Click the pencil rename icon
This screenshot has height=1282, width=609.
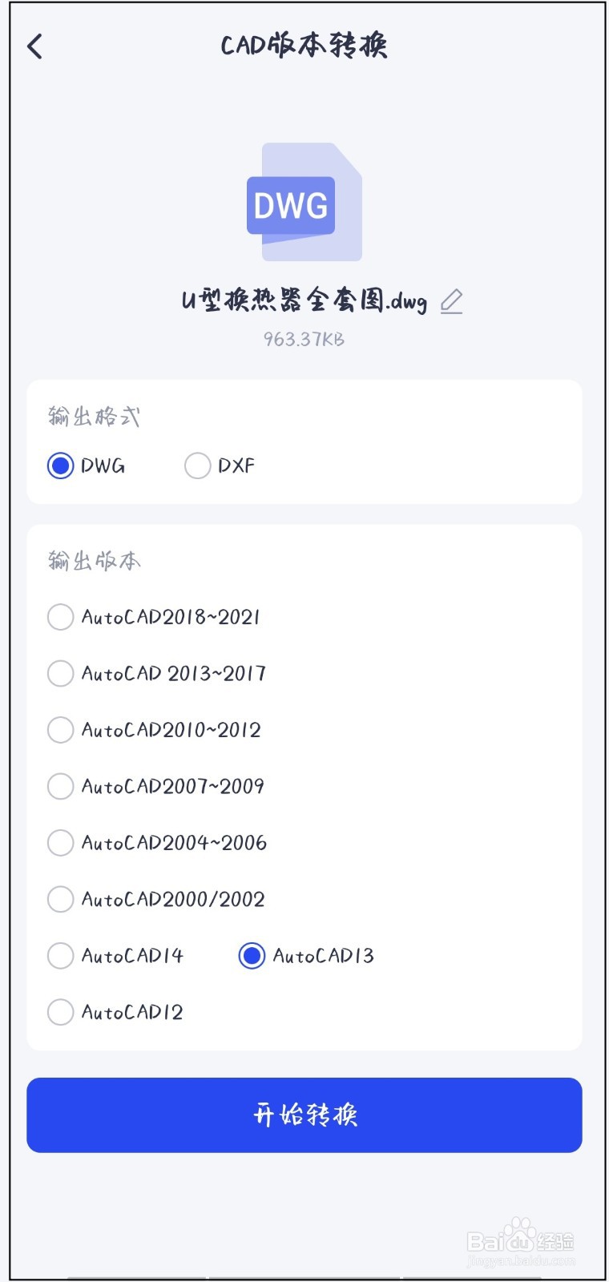coord(452,301)
